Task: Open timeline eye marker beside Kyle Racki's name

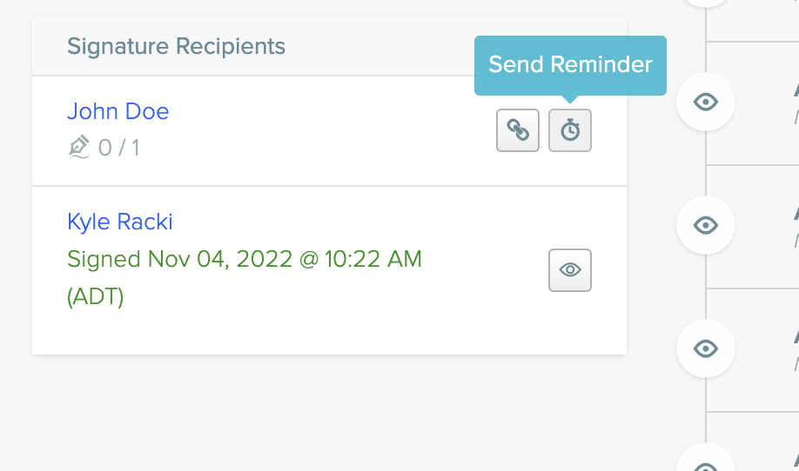Action: (706, 225)
